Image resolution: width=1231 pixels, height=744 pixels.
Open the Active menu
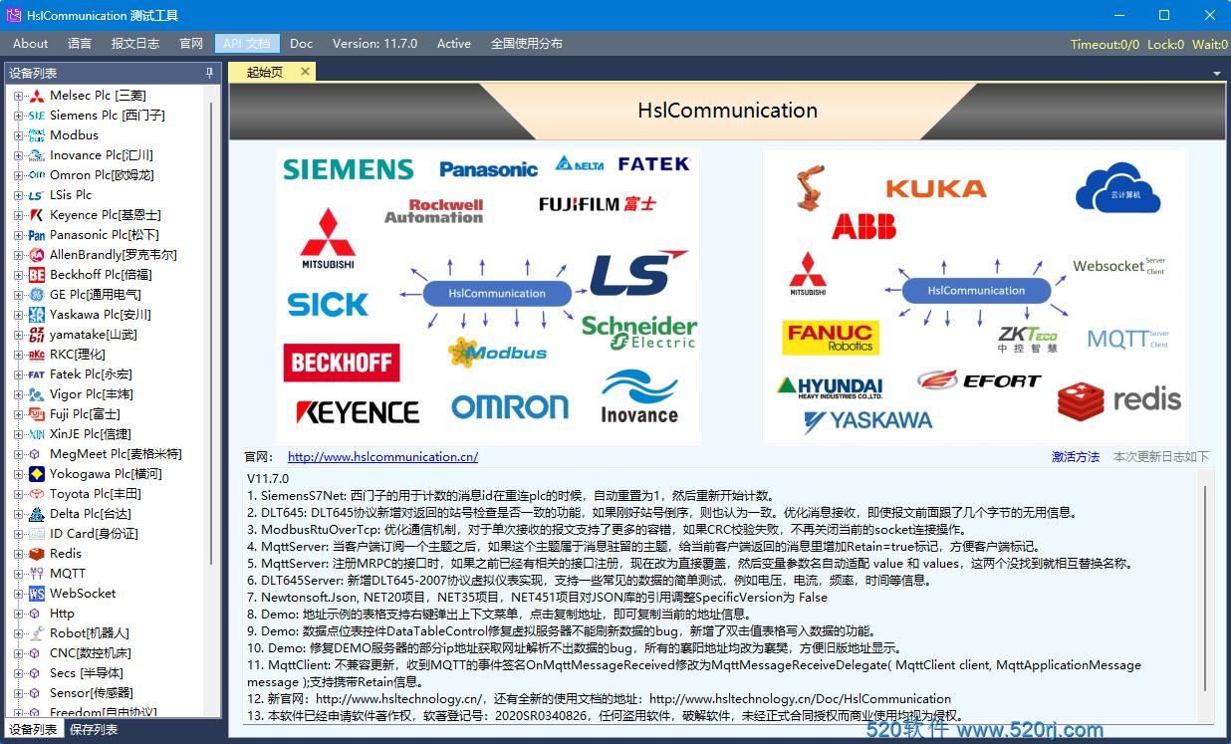pyautogui.click(x=454, y=44)
